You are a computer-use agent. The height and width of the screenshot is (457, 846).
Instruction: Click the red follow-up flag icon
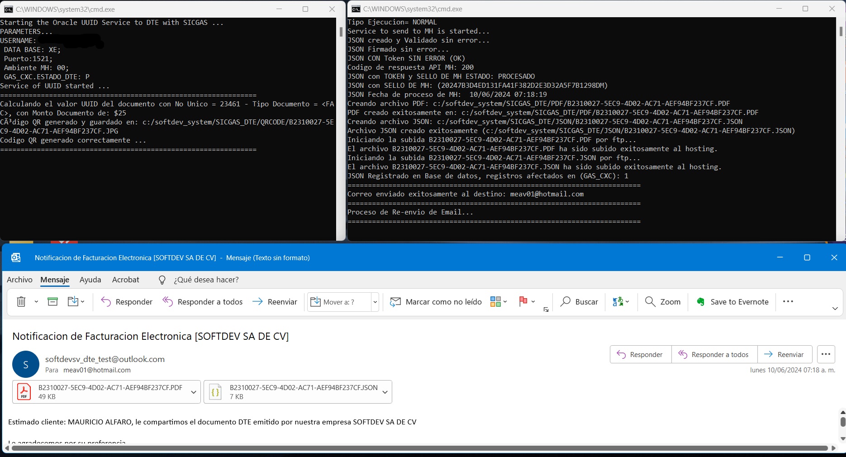pos(523,302)
